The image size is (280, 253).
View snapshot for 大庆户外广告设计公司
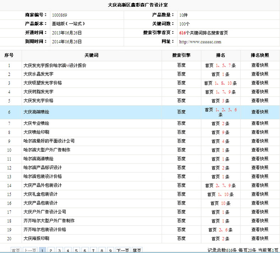click(x=260, y=212)
